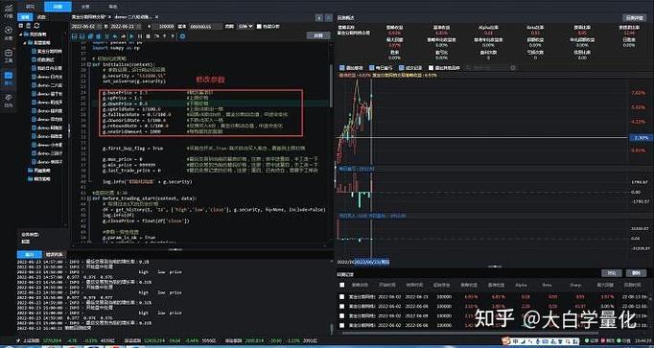Open the frequency dropdown in the backtest bar
Screen dimensions: 654x348
(245, 26)
